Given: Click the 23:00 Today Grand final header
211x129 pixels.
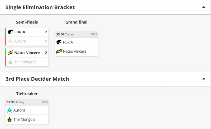Looking at the screenshot, I should point(76,34).
